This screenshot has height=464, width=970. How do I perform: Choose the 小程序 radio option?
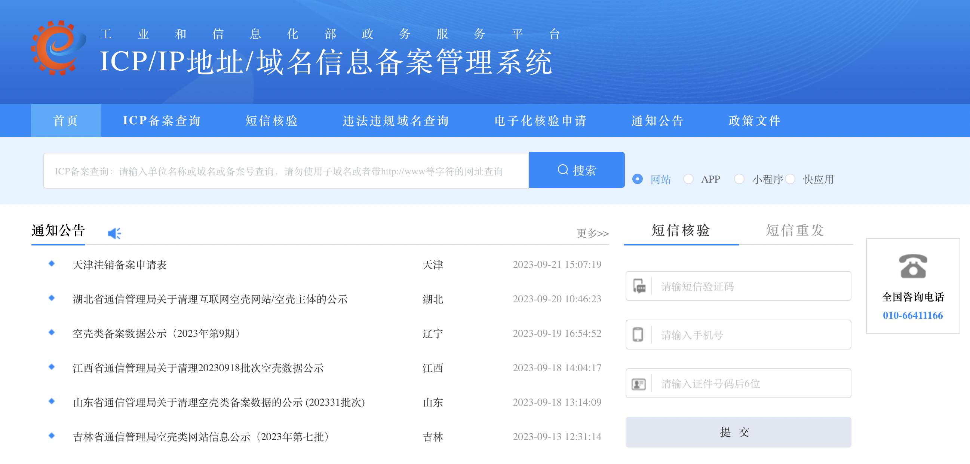point(739,179)
